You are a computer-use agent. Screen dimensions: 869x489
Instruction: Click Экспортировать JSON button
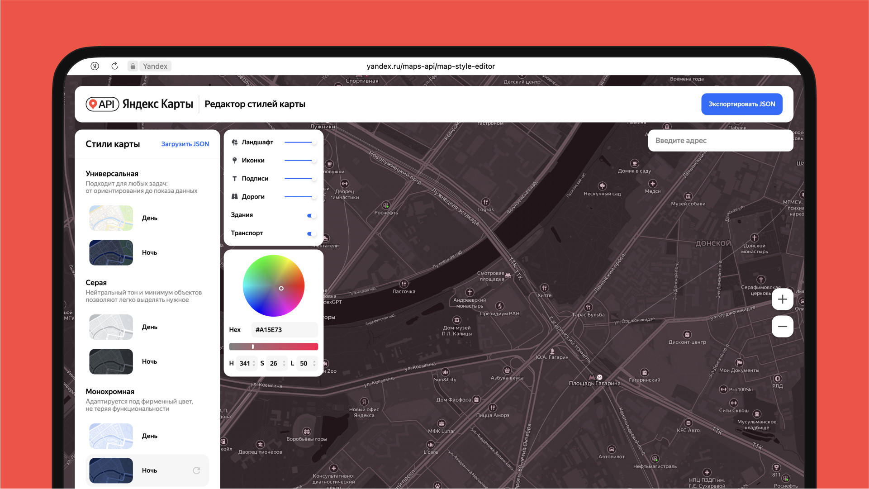tap(741, 104)
